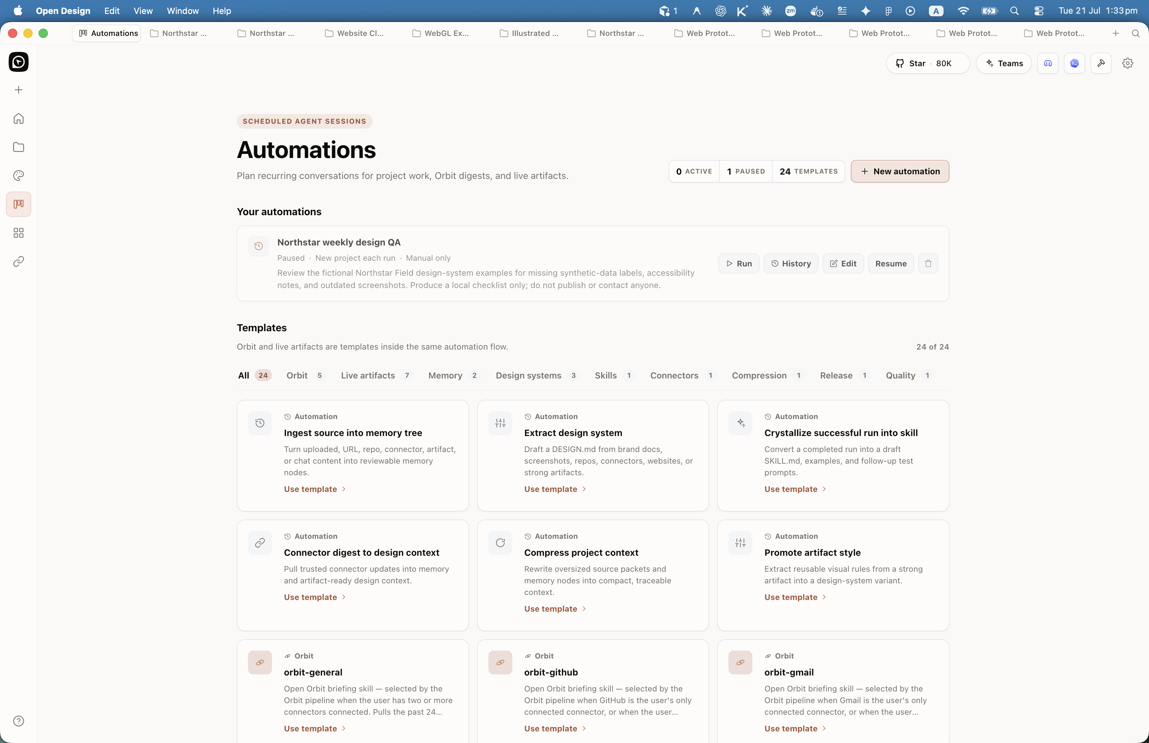The height and width of the screenshot is (743, 1149).
Task: Click the sidebar plus new project icon
Action: 18,90
